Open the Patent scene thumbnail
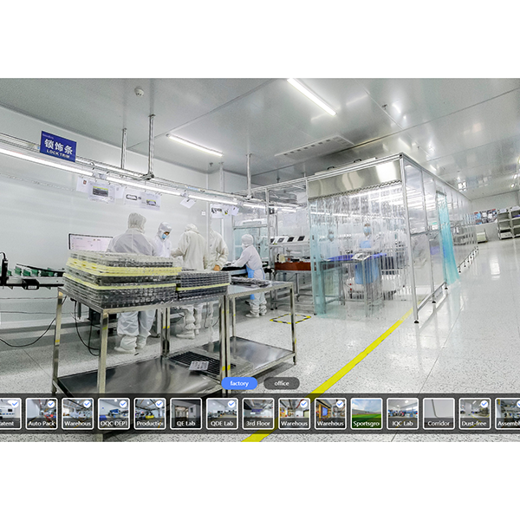The width and height of the screenshot is (520, 520). click(x=10, y=413)
